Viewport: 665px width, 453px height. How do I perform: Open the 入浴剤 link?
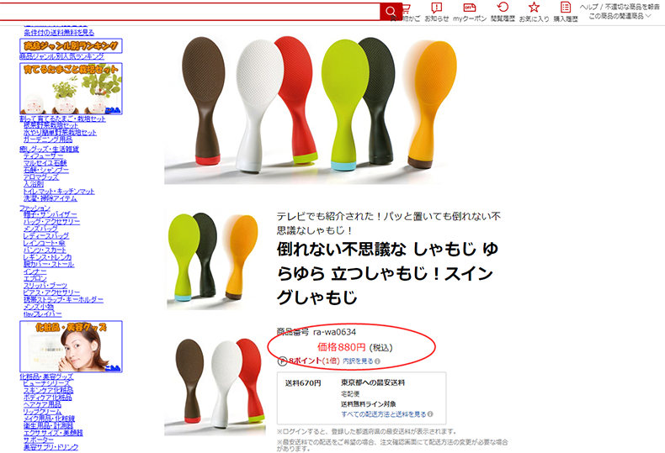tap(34, 184)
